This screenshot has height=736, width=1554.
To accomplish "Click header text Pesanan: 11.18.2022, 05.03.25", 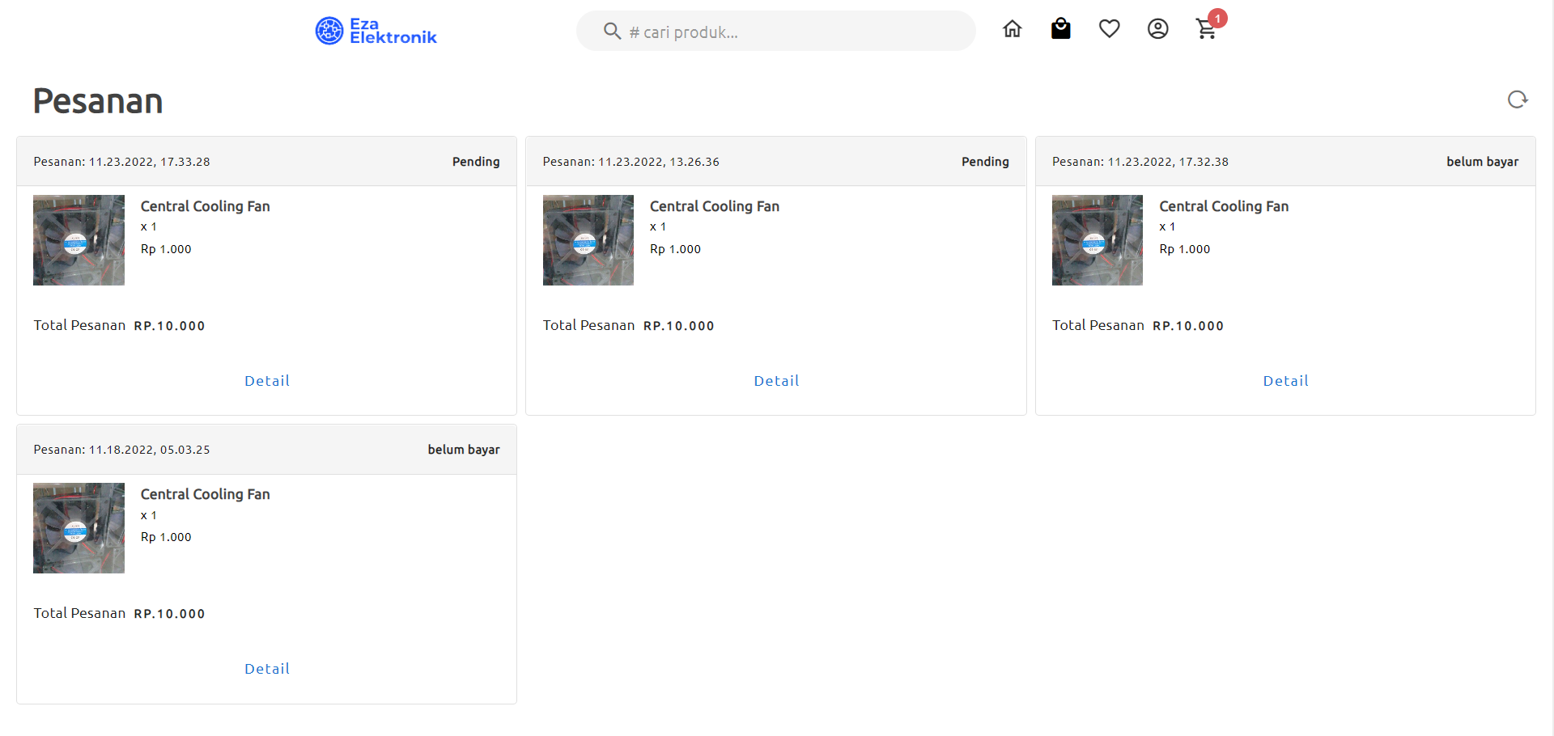I will point(121,450).
